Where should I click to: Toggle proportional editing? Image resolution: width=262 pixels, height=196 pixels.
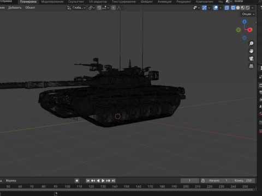pos(114,8)
